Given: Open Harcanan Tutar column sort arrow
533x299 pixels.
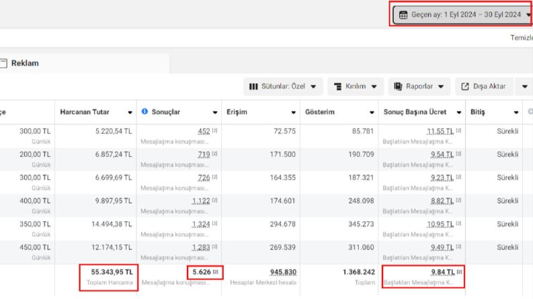Looking at the screenshot, I should click(x=130, y=113).
